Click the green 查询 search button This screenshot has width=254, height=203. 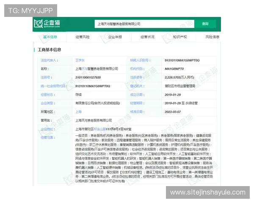click(x=205, y=24)
